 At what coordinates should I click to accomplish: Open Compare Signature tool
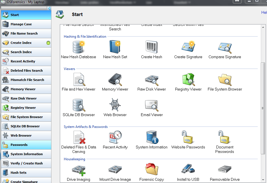[225, 50]
